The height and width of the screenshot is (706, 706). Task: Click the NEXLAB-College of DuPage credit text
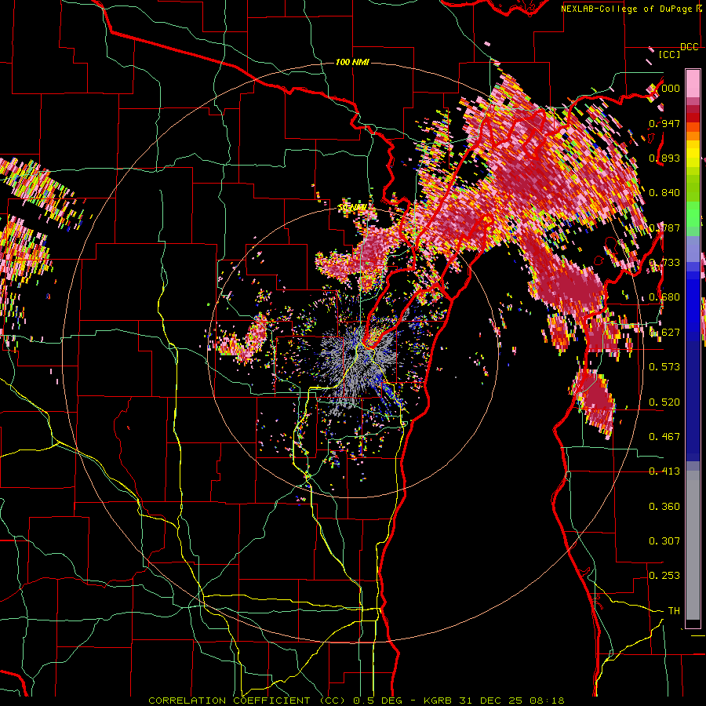[626, 9]
